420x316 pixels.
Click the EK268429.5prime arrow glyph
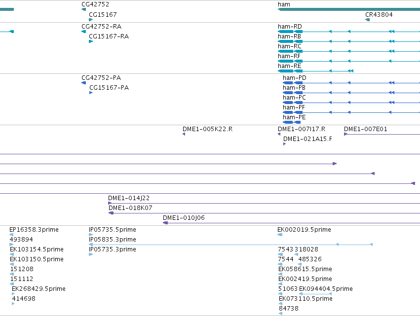click(13, 294)
